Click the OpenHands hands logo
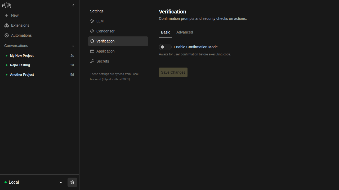This screenshot has height=190, width=339. (7, 5)
